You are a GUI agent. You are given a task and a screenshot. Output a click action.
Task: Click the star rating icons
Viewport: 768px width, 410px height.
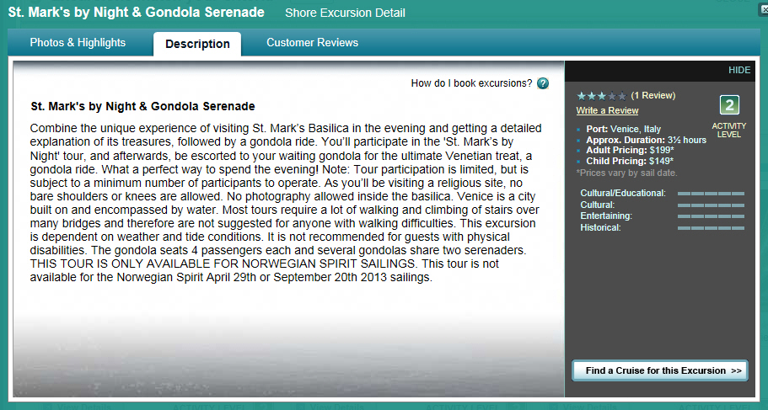pyautogui.click(x=601, y=96)
